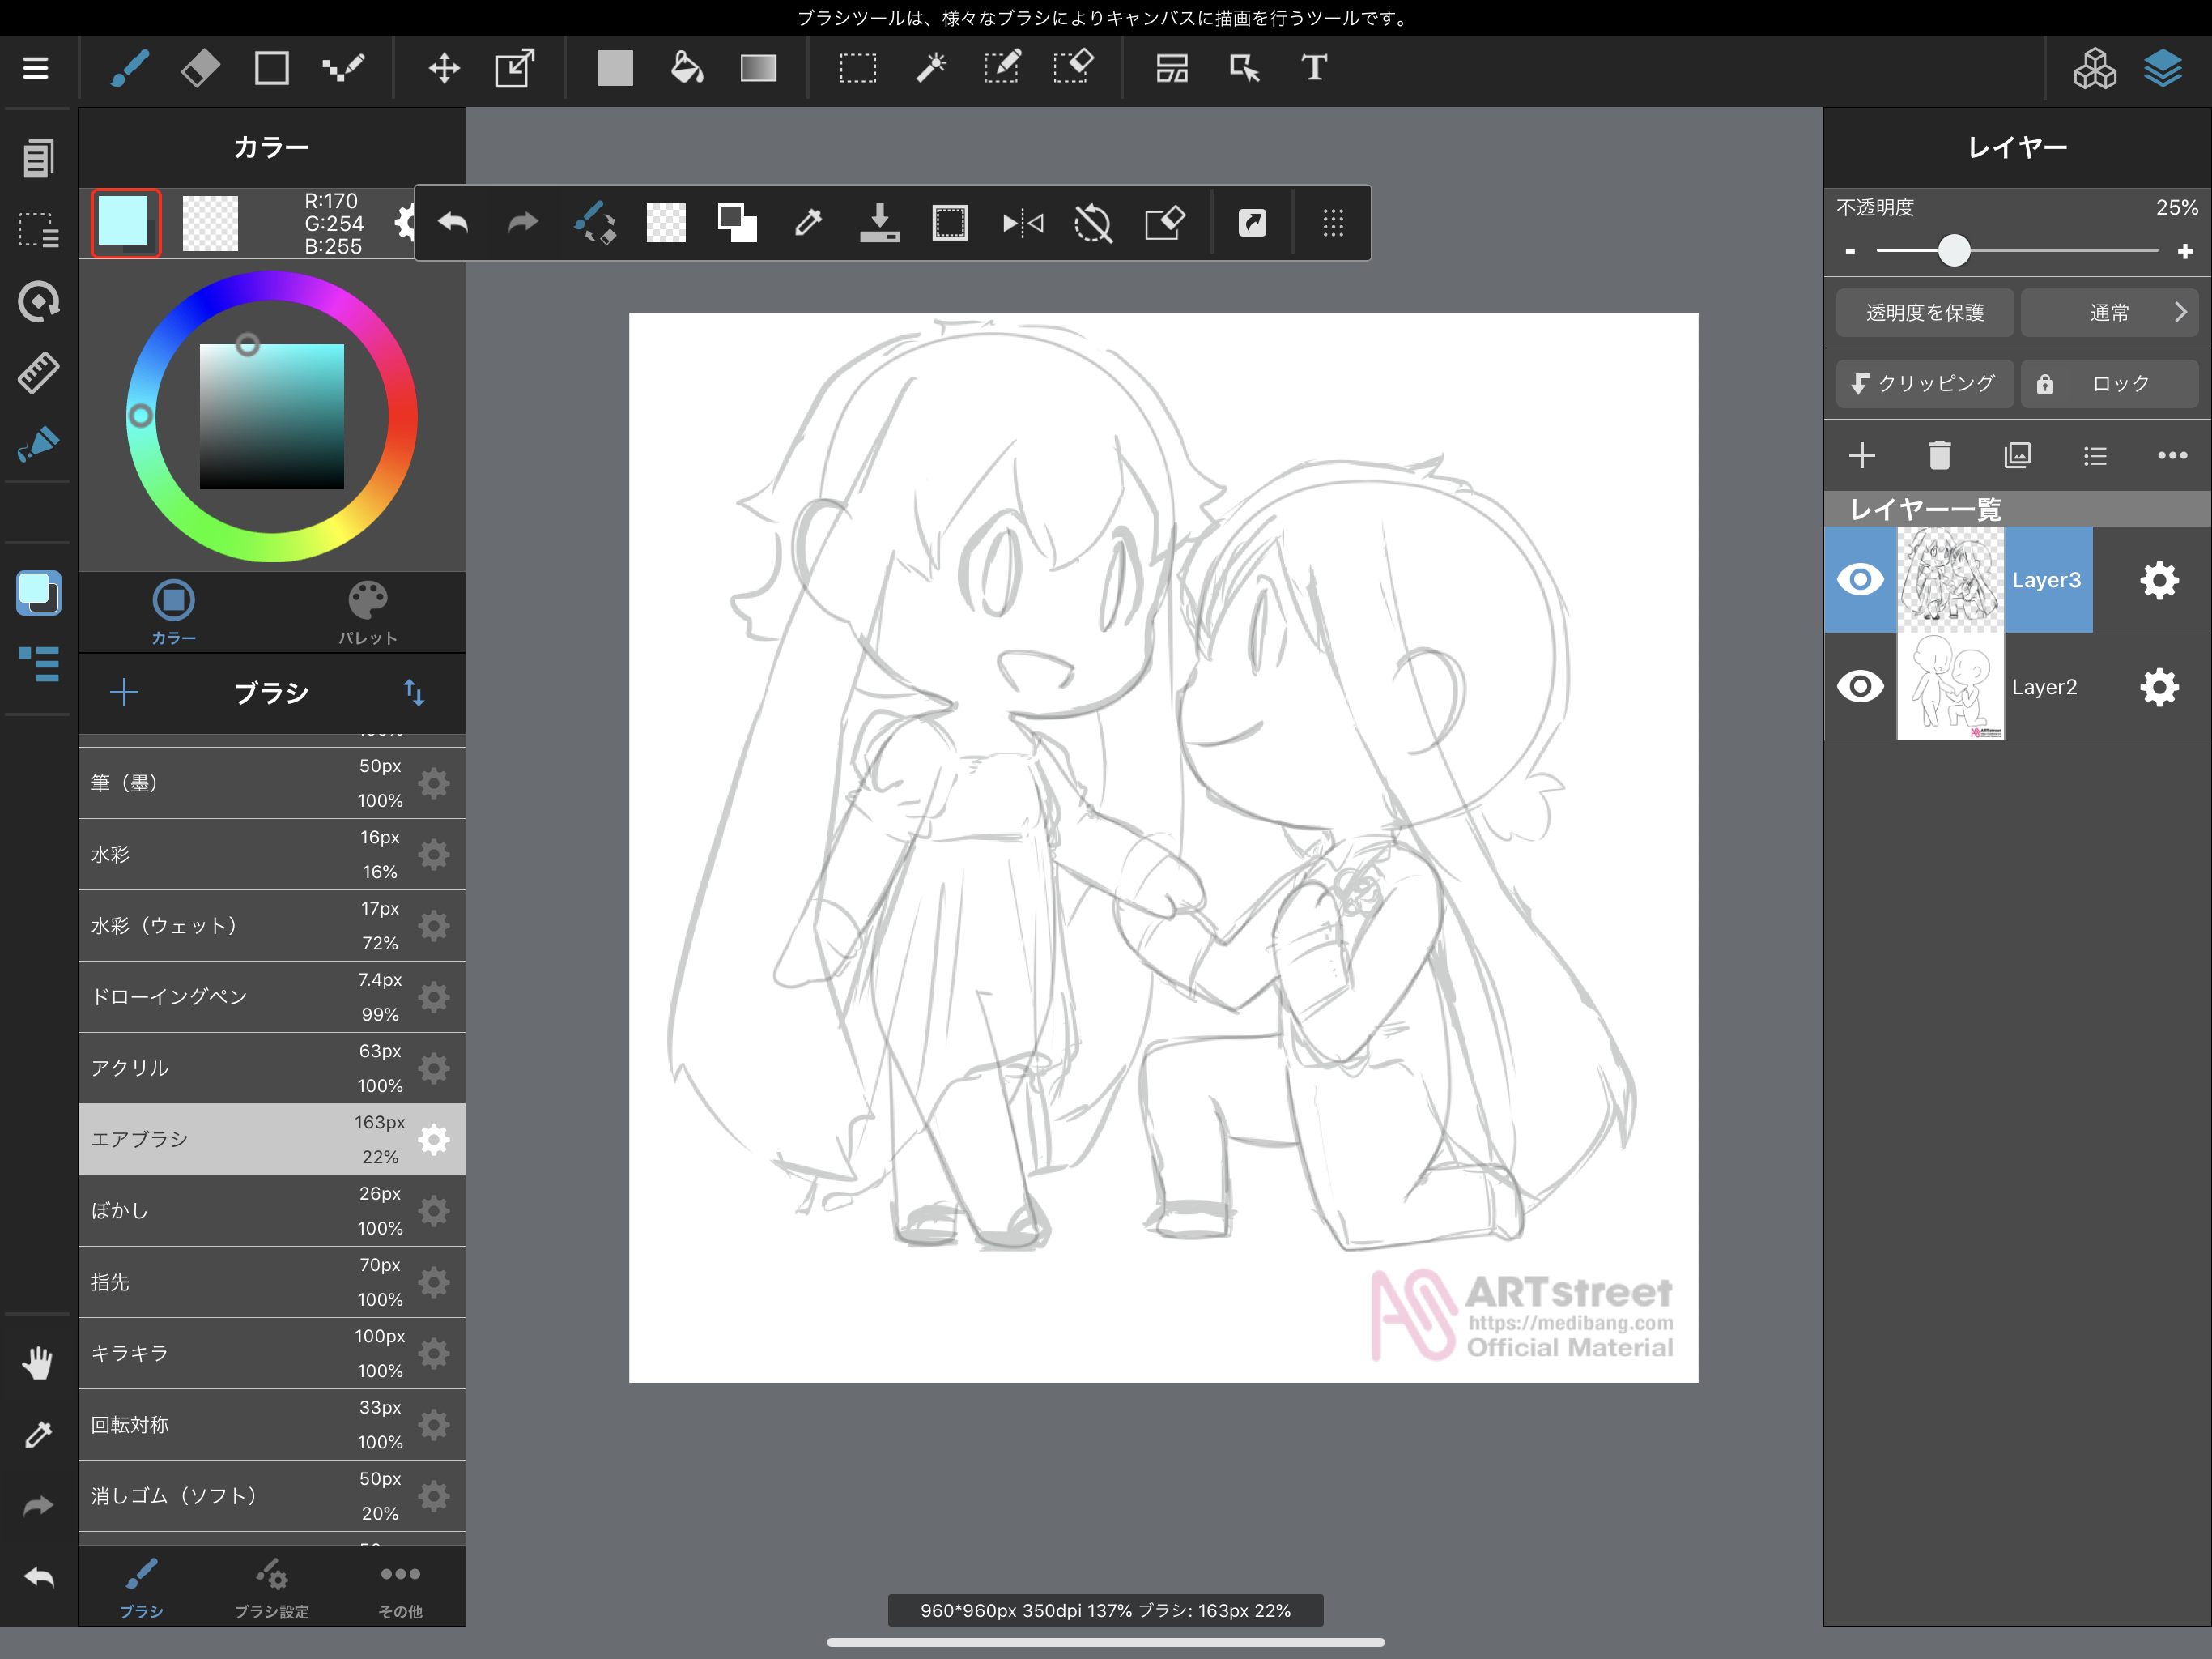Select the cyan foreground color swatch
Image resolution: width=2212 pixels, height=1659 pixels.
click(x=125, y=222)
